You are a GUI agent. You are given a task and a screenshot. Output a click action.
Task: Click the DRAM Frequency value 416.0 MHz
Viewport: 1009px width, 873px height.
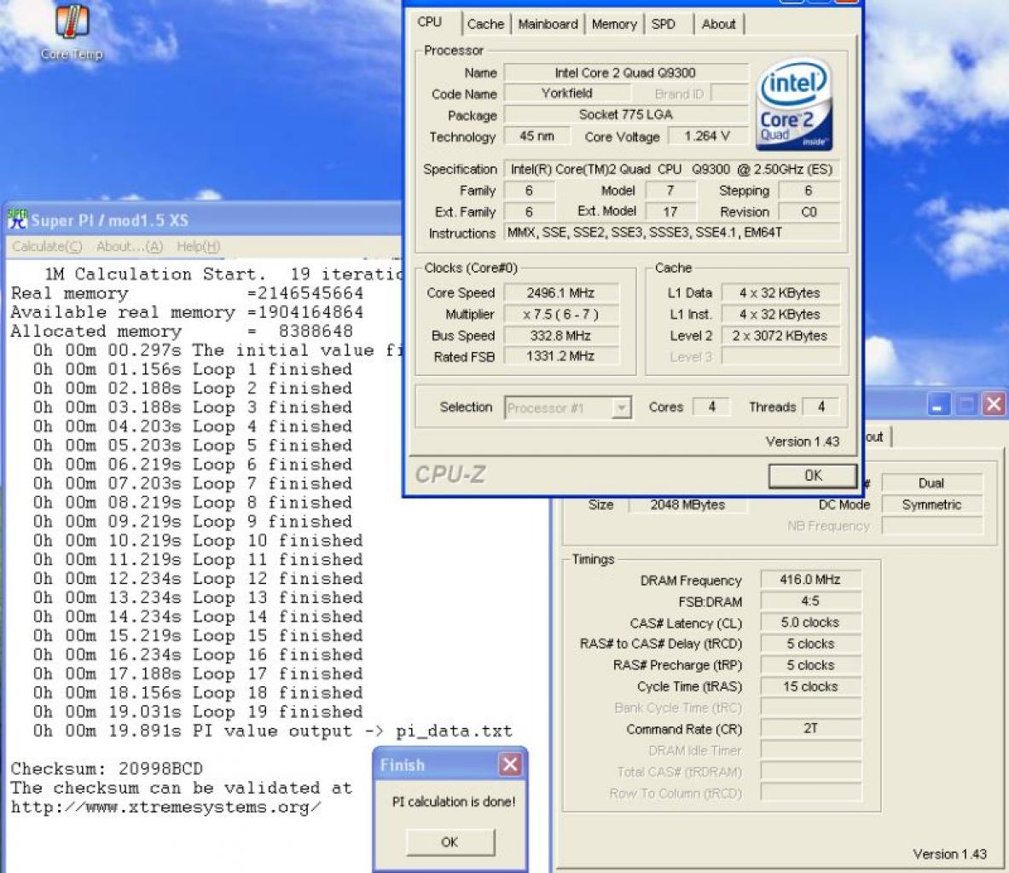(810, 579)
